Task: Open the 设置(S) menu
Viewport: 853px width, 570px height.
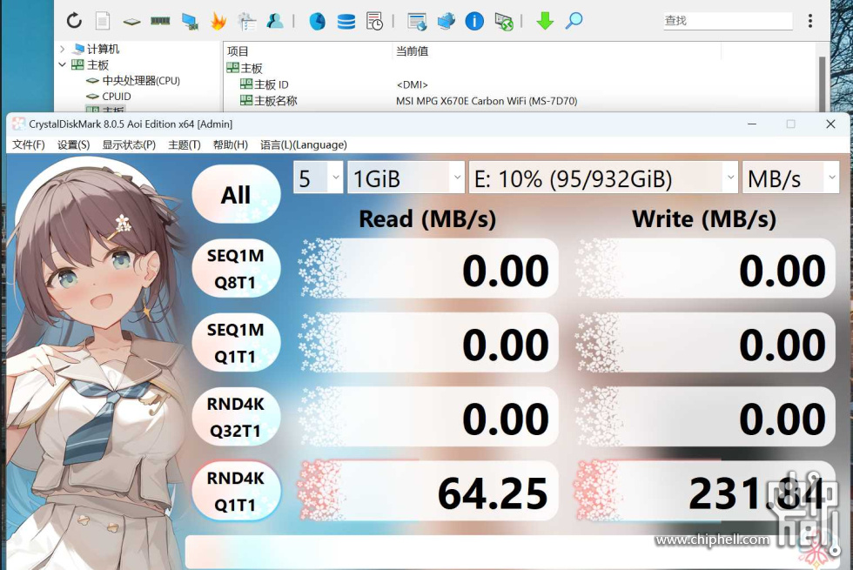Action: [73, 144]
